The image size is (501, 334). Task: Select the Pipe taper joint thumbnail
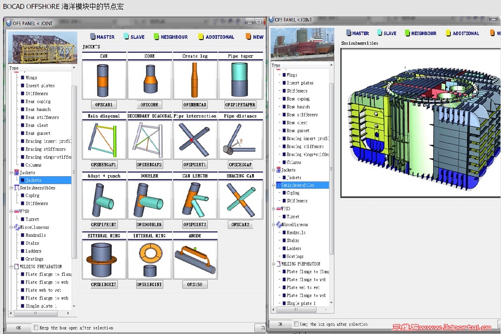240,80
